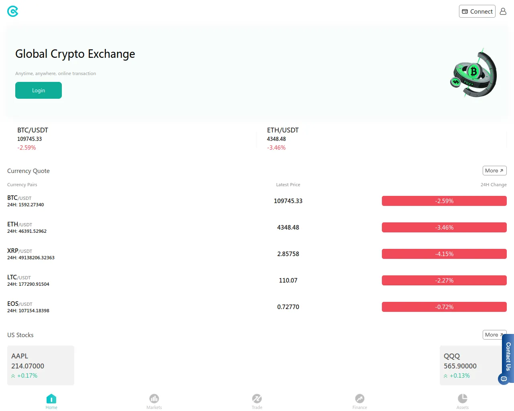Open the ETH/USDT ticker card
Screen dimensions: 514x411
click(381, 139)
